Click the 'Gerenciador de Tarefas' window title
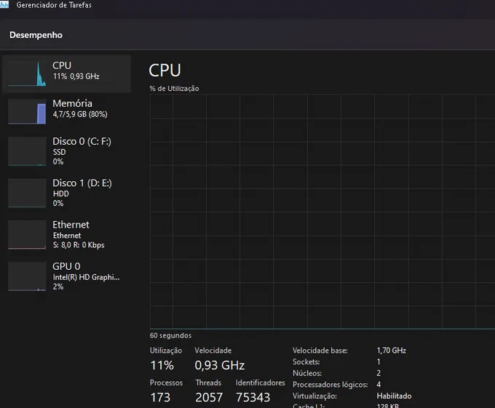This screenshot has width=495, height=408. pyautogui.click(x=54, y=5)
